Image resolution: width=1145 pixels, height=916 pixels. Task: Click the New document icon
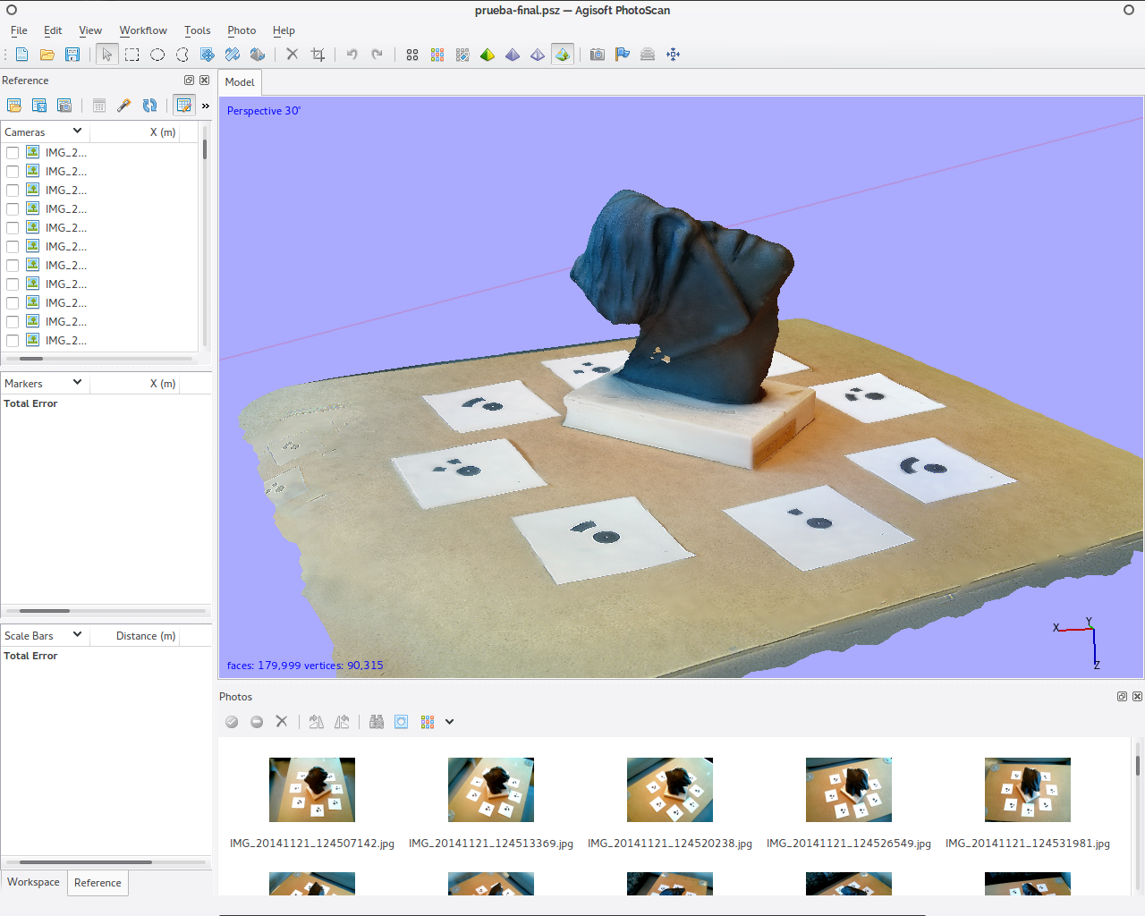coord(22,55)
